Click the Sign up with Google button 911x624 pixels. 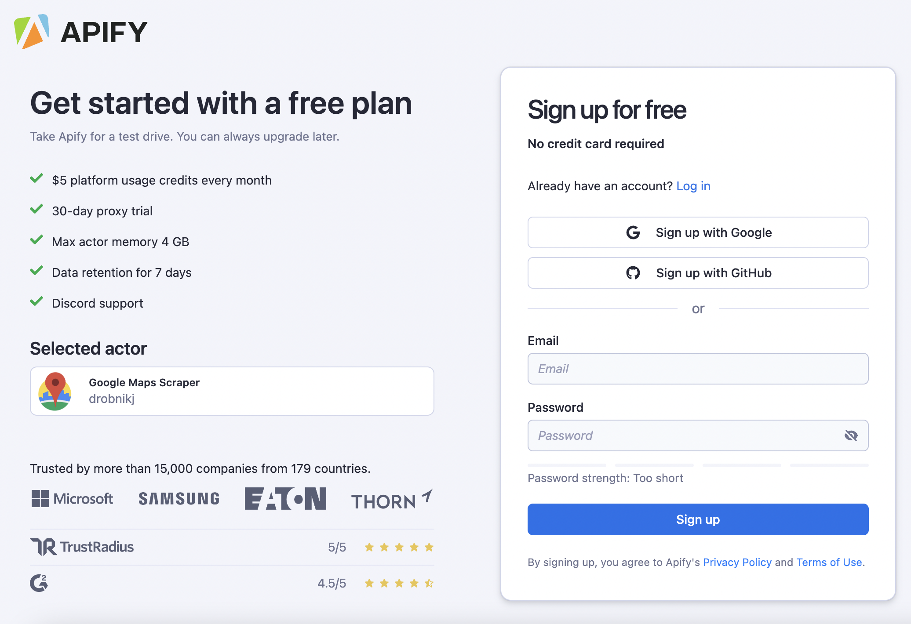[x=697, y=232]
